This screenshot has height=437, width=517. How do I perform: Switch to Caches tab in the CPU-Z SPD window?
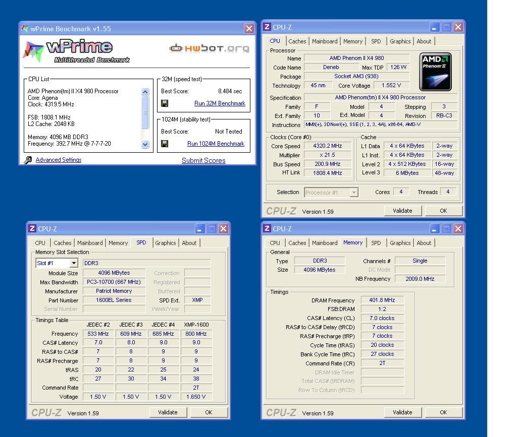[x=62, y=243]
